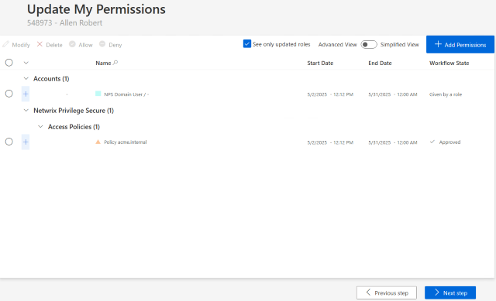This screenshot has width=496, height=301.
Task: Select the Policy acme.internal row circle
Action: click(9, 142)
